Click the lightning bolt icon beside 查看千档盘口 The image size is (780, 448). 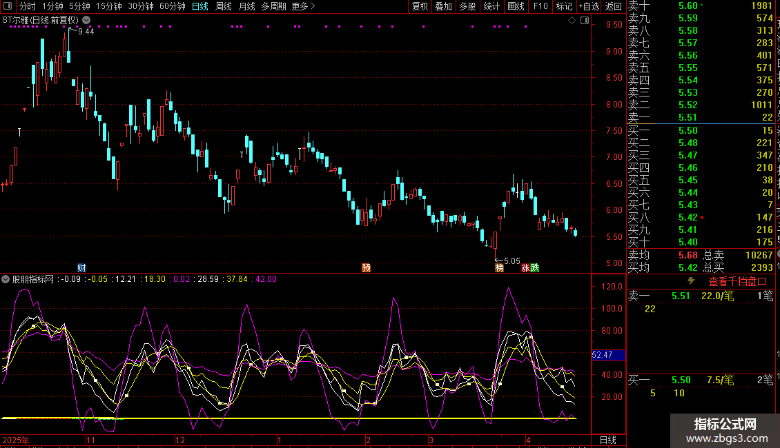click(x=691, y=281)
